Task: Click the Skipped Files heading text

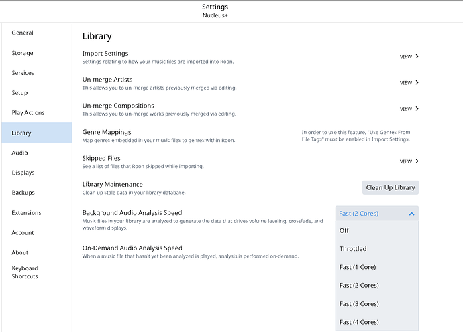Action: click(101, 158)
